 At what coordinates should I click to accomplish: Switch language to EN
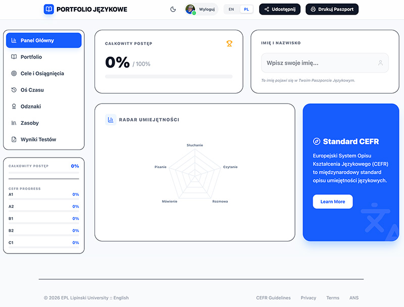coord(231,9)
